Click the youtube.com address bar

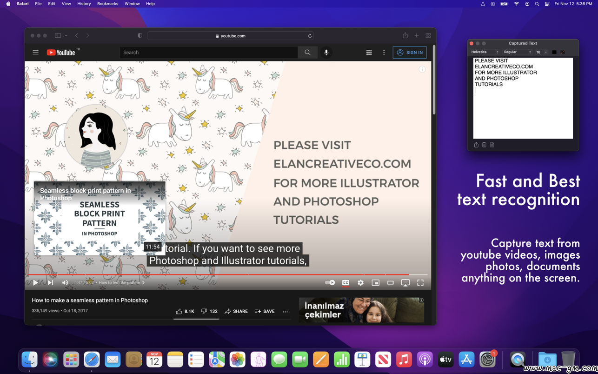231,36
